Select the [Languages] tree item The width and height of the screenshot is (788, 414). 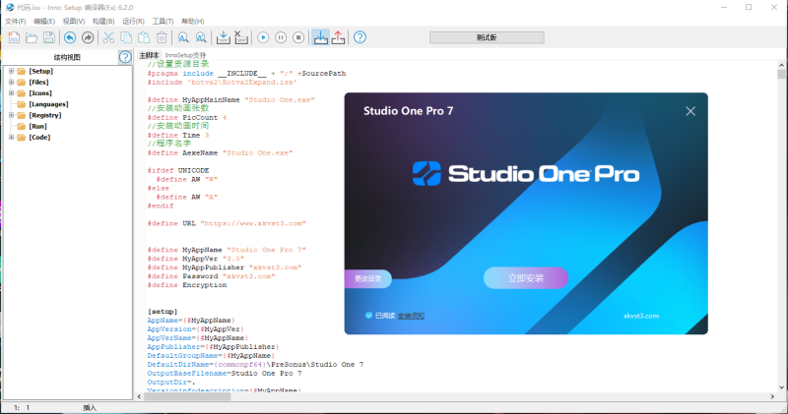tap(48, 104)
